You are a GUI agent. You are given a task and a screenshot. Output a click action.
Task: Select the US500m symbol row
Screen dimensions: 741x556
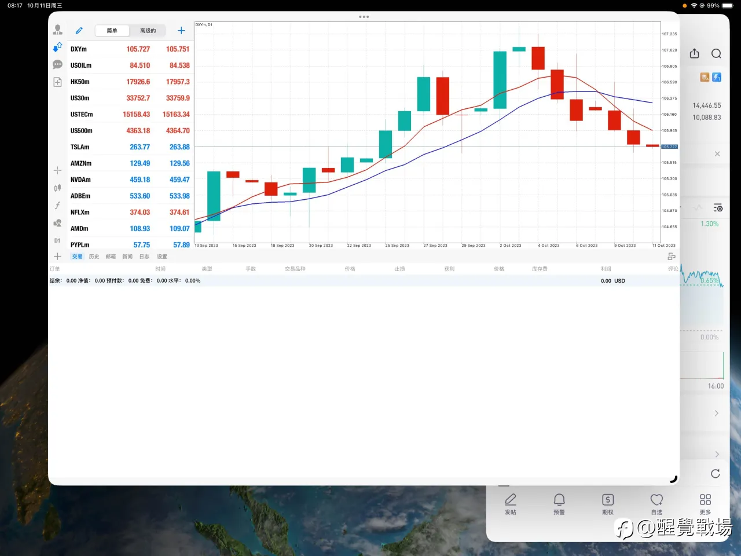130,130
